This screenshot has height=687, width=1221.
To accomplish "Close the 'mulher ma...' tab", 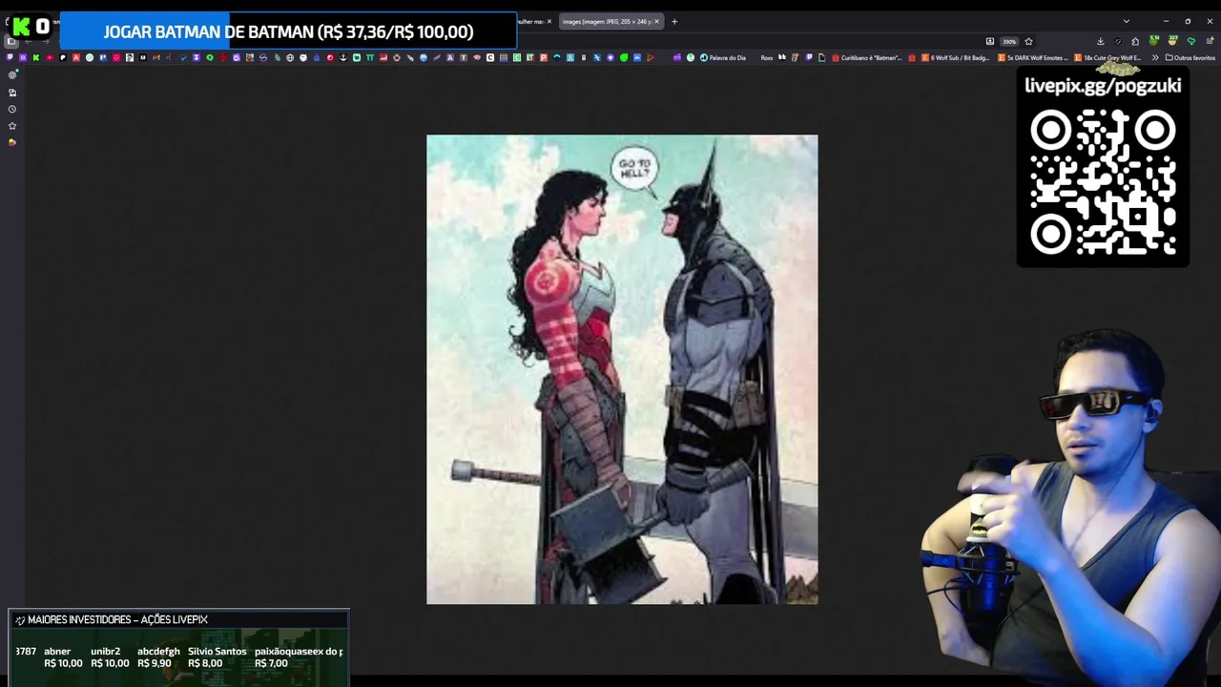I will click(549, 21).
